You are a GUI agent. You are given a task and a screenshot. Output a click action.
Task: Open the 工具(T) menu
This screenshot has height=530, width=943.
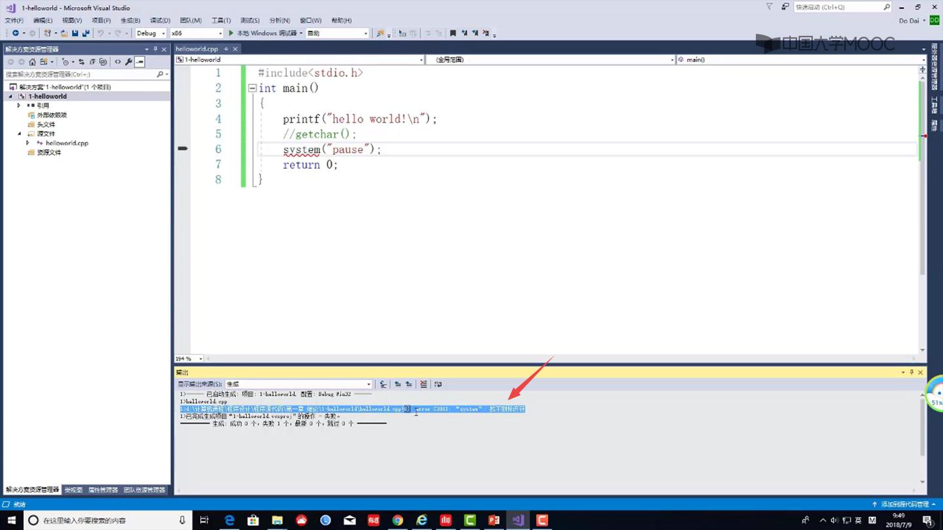221,20
